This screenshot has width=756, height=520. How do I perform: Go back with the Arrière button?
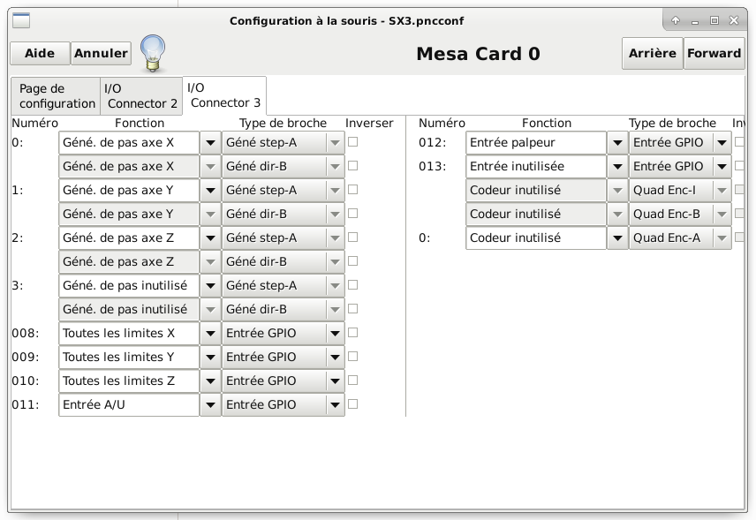[x=653, y=53]
